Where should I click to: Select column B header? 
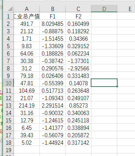click(53, 9)
